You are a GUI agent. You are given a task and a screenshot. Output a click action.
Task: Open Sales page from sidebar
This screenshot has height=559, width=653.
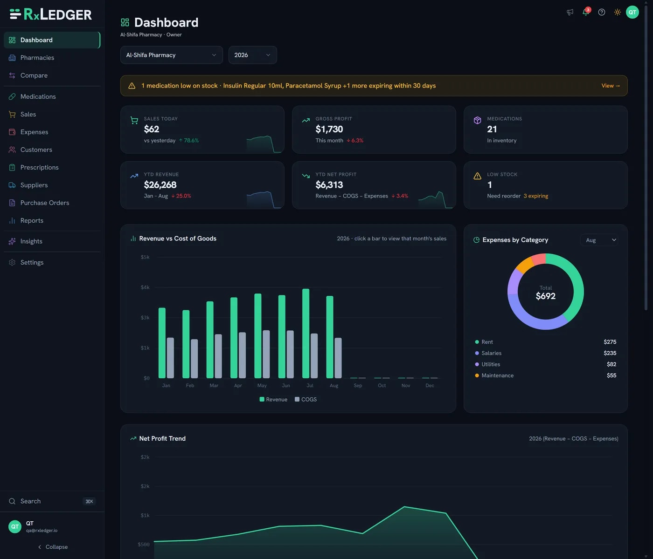point(52,114)
